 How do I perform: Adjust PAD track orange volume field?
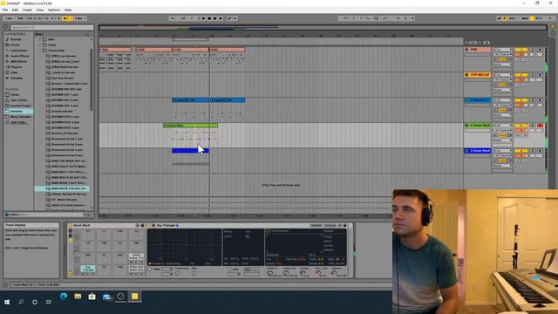(x=521, y=54)
